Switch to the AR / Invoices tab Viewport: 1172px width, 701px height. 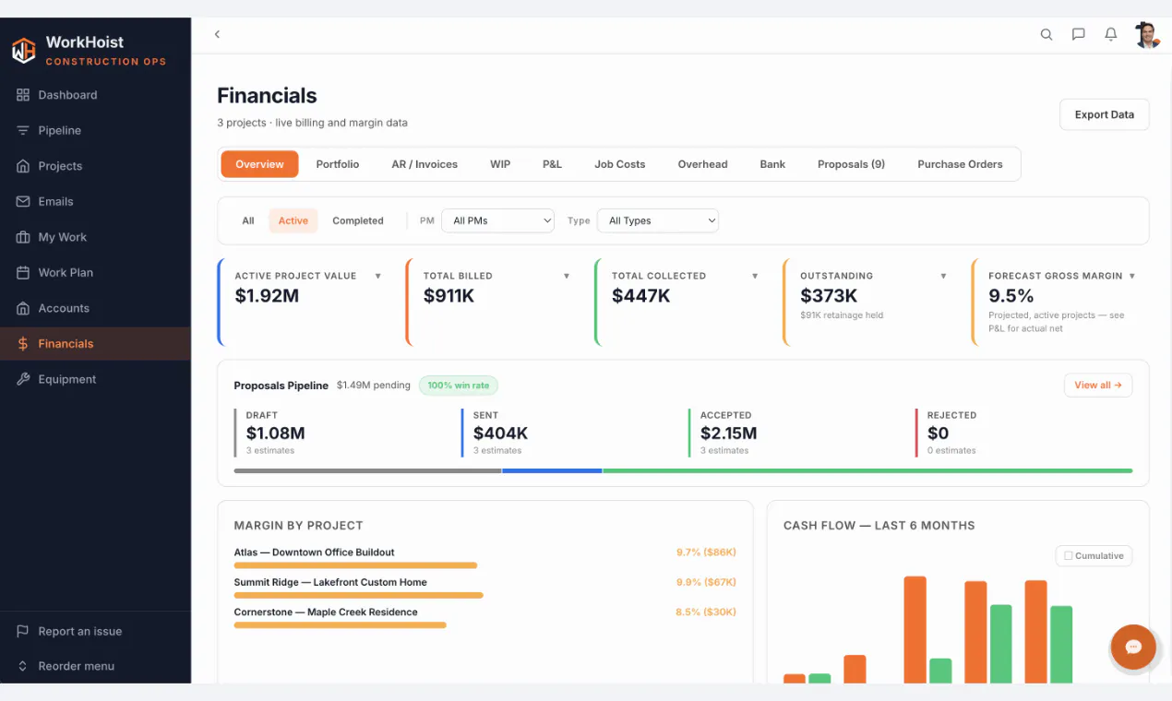(x=425, y=164)
